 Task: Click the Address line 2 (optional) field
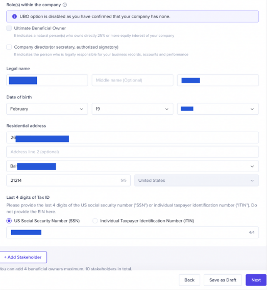133,152
